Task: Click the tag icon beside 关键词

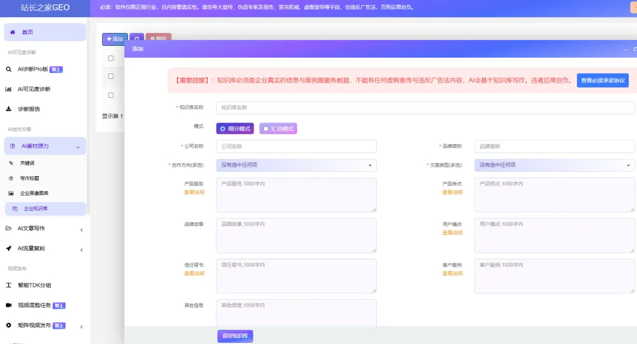Action: pos(11,163)
